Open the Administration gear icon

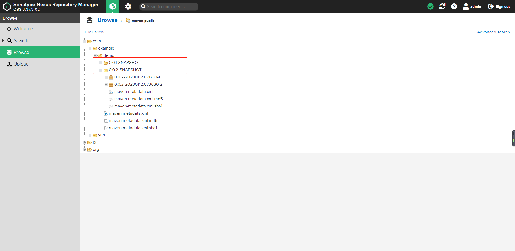(128, 6)
